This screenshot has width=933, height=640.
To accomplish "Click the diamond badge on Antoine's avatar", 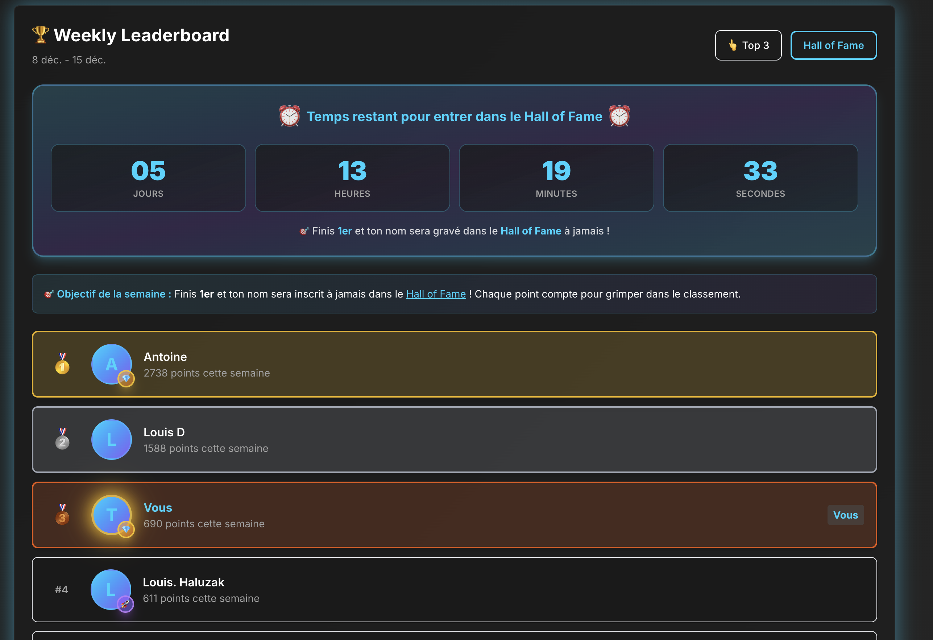I will point(126,379).
